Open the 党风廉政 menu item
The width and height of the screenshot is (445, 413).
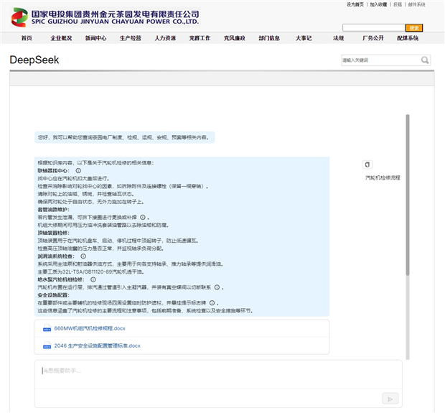pyautogui.click(x=235, y=38)
